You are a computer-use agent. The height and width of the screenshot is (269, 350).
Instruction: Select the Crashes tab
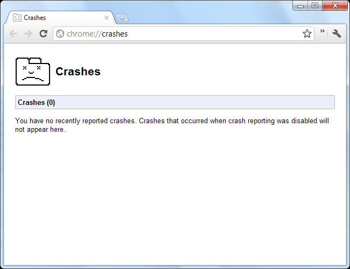pyautogui.click(x=60, y=18)
